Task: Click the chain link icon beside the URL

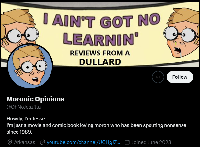Action: pyautogui.click(x=42, y=142)
